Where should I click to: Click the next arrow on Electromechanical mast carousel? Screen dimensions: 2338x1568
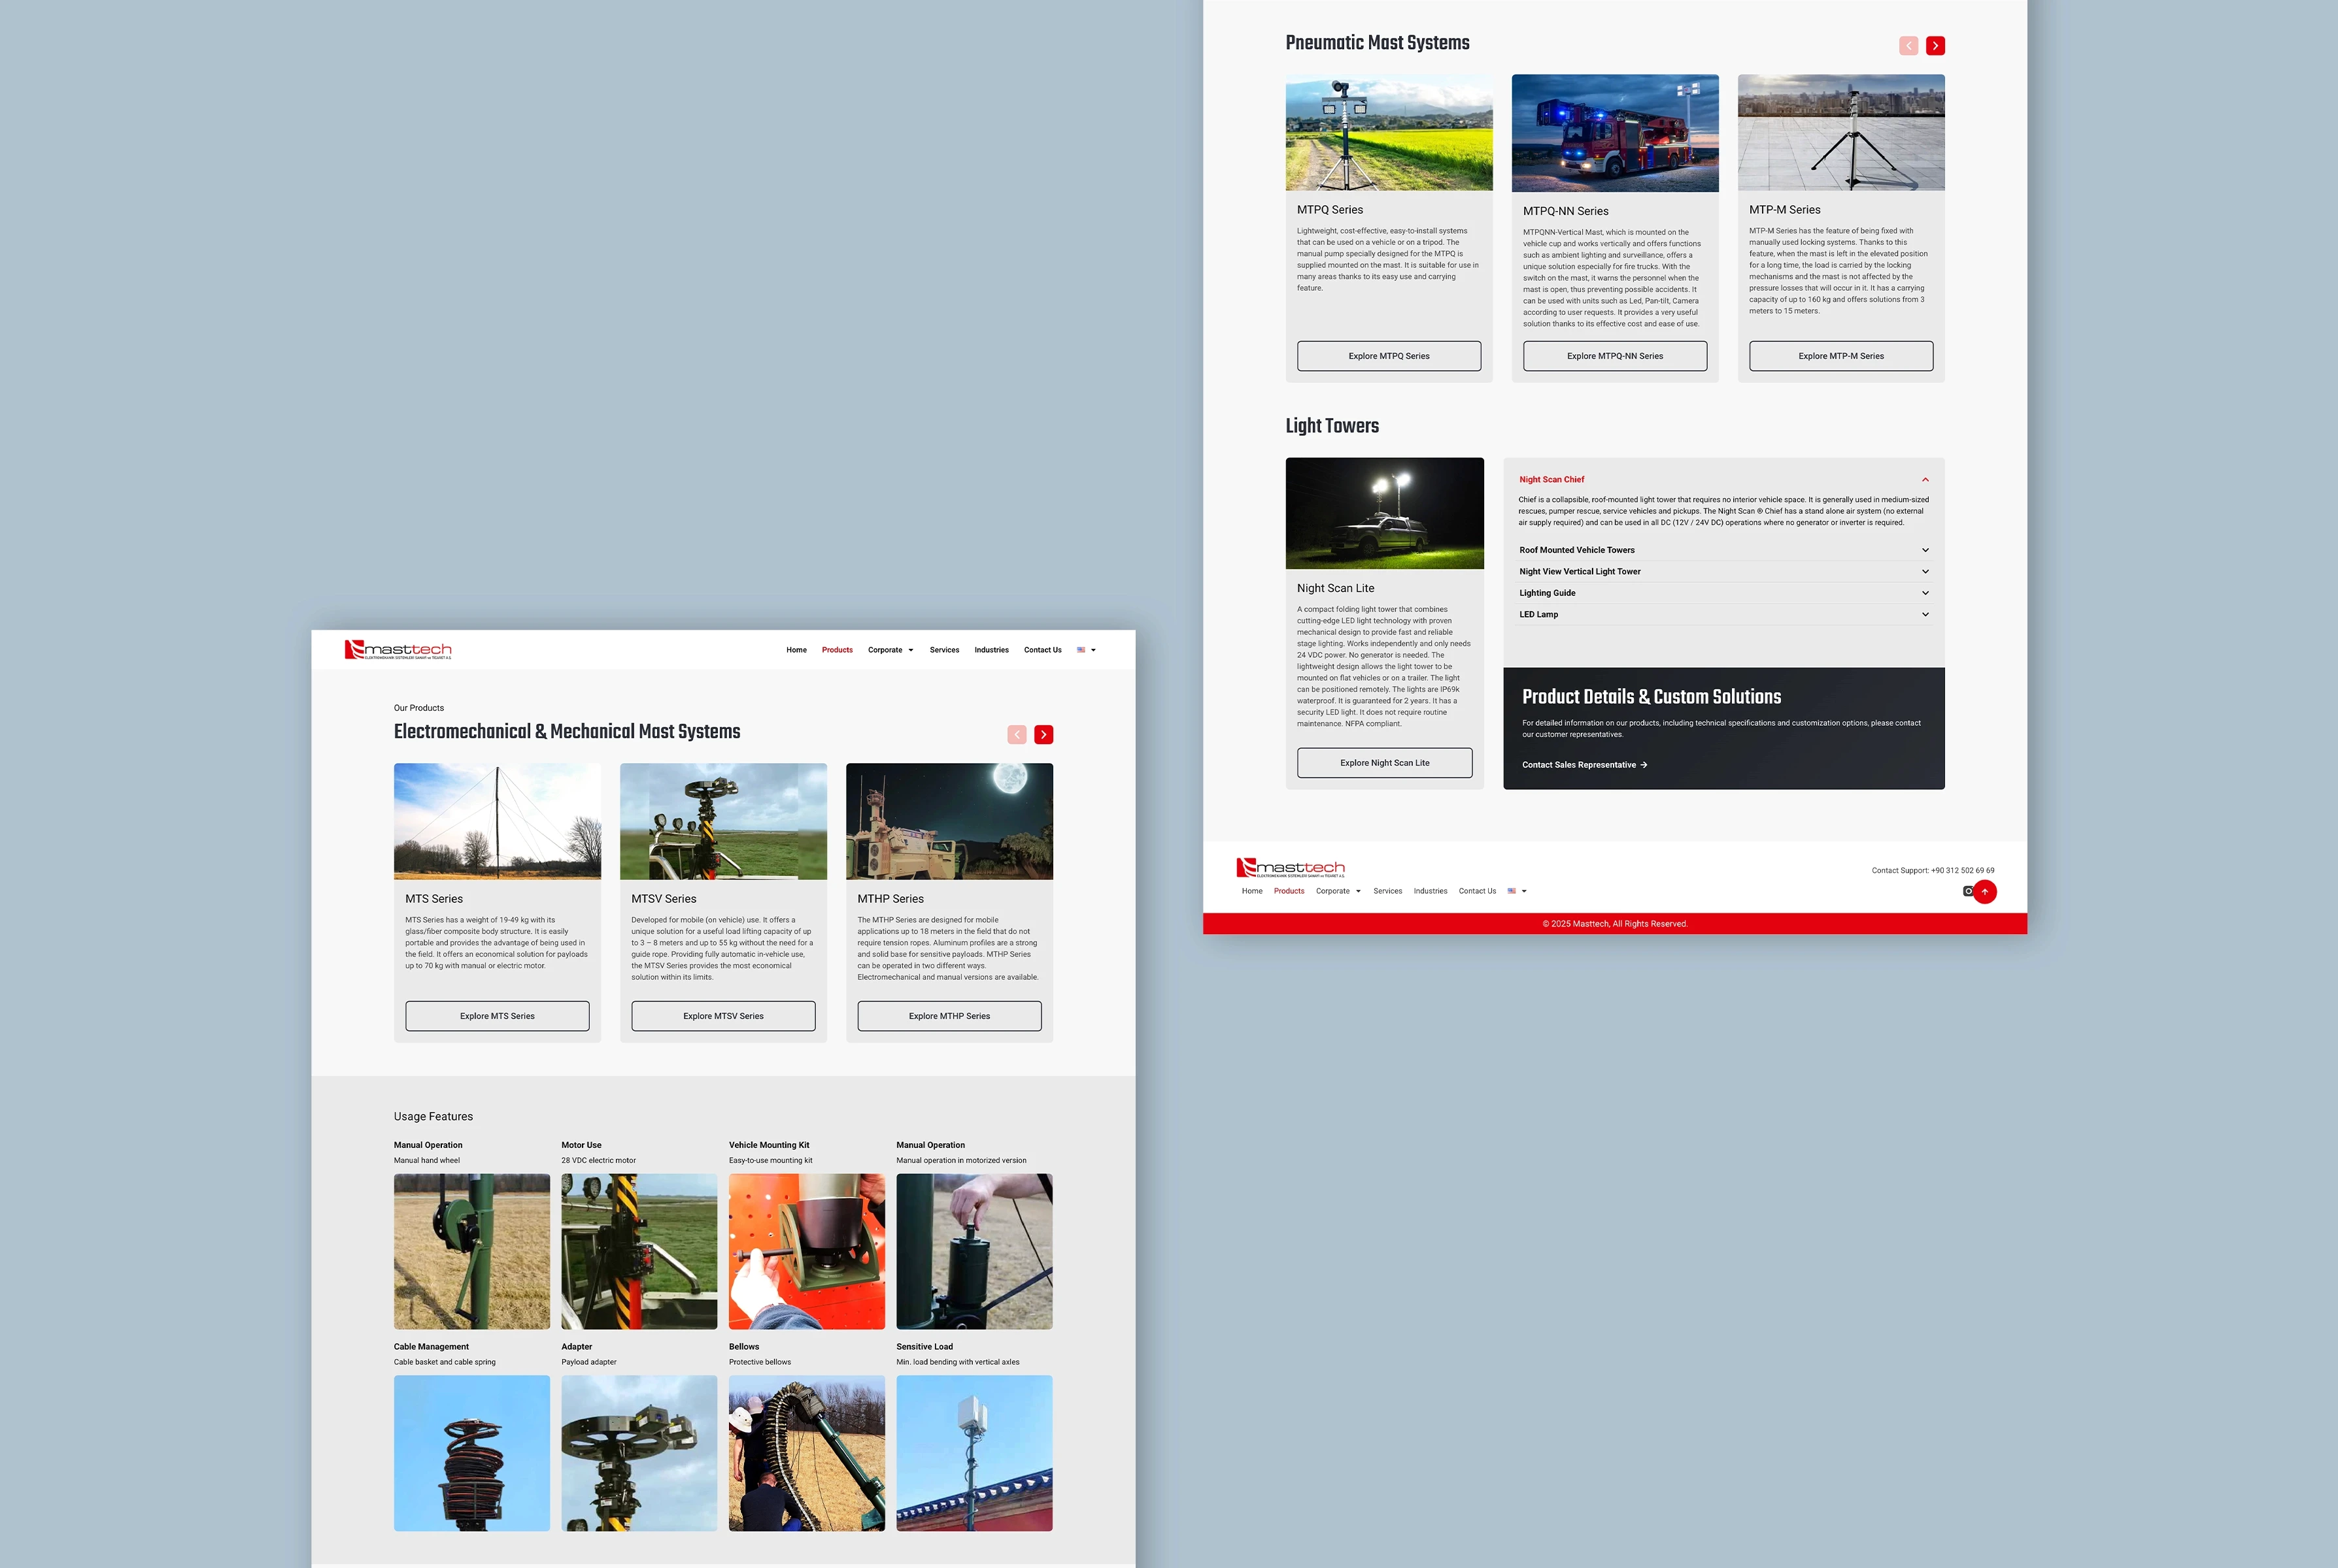tap(1043, 734)
